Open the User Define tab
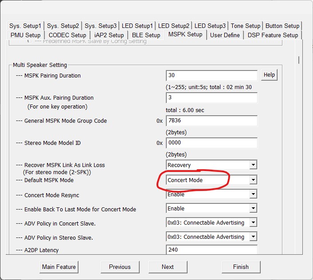The height and width of the screenshot is (280, 313). point(225,35)
